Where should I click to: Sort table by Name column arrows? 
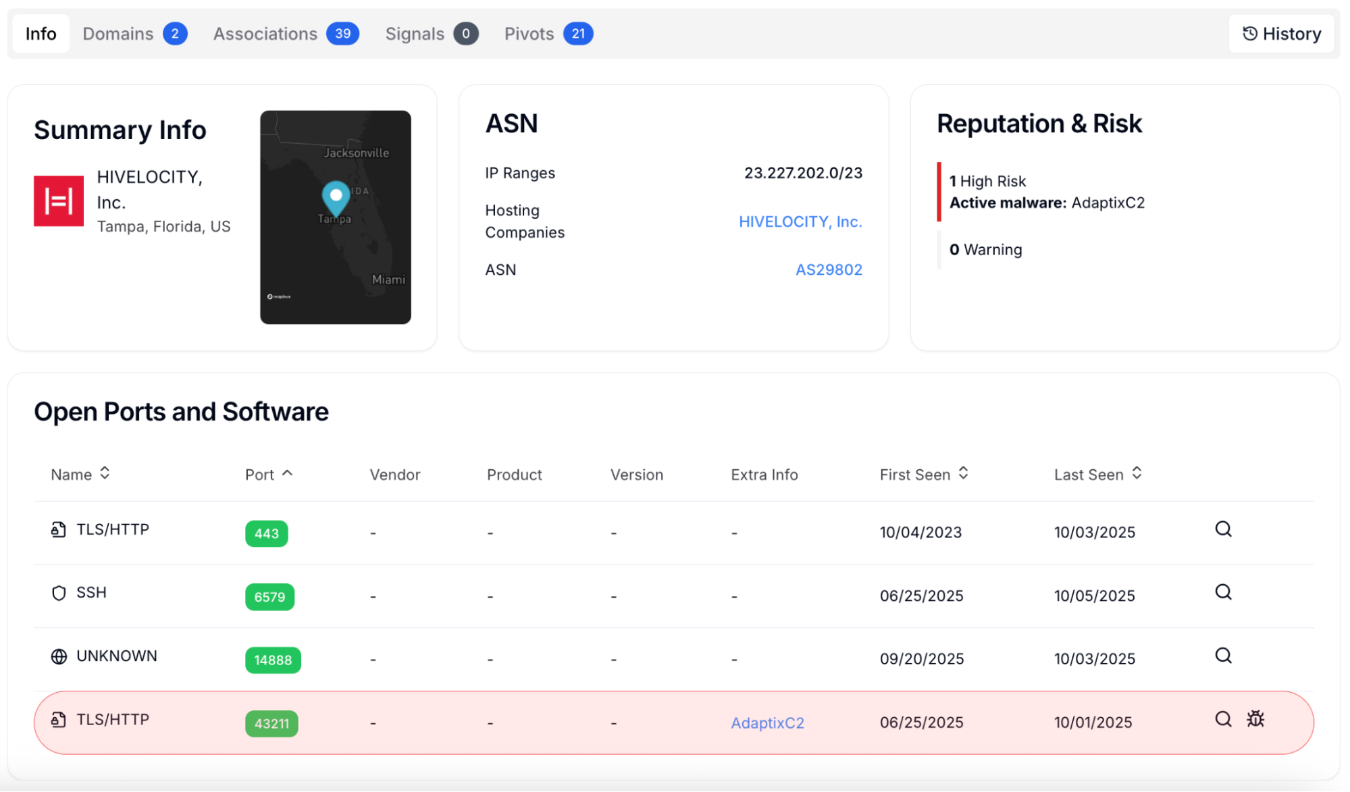105,474
